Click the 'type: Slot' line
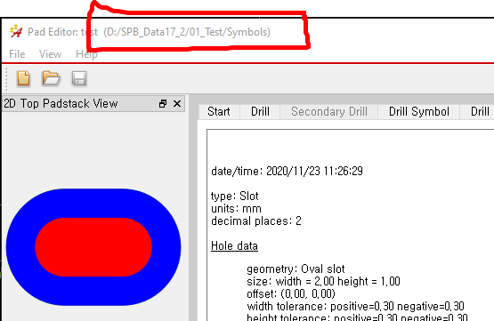 pos(235,196)
